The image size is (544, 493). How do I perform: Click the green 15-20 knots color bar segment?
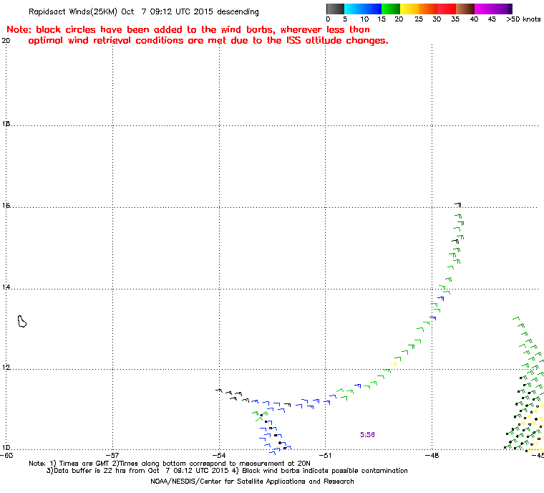coord(391,9)
